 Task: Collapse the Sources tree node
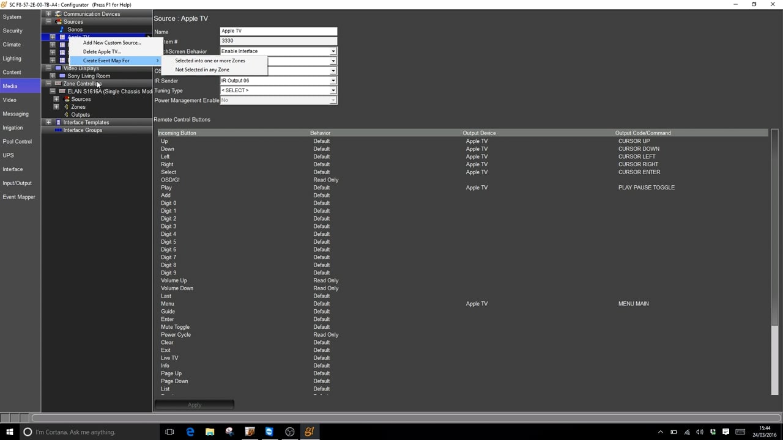point(48,22)
